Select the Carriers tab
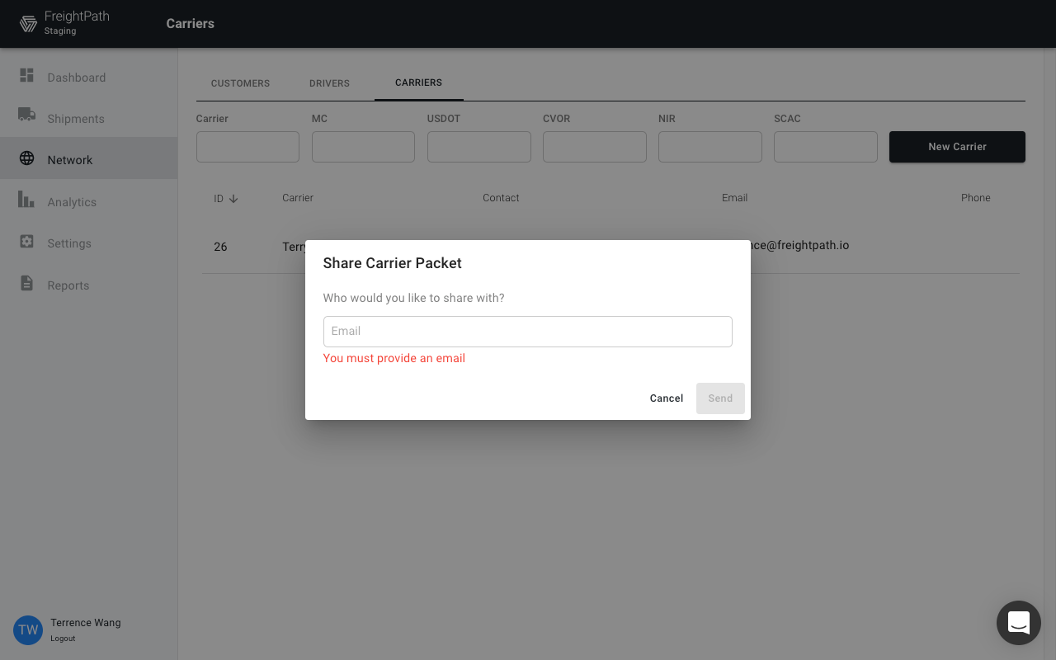The height and width of the screenshot is (660, 1056). [418, 82]
